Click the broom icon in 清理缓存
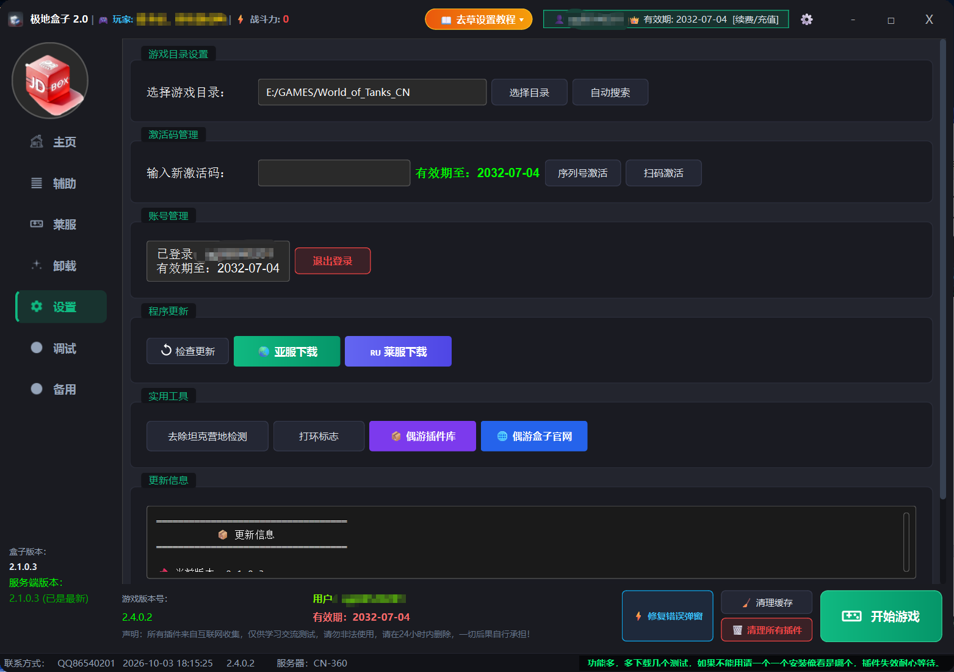Screen dimensions: 954x672 coord(746,603)
